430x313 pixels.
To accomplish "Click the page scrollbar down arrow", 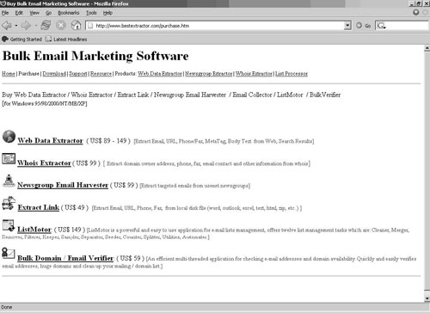I will click(427, 298).
